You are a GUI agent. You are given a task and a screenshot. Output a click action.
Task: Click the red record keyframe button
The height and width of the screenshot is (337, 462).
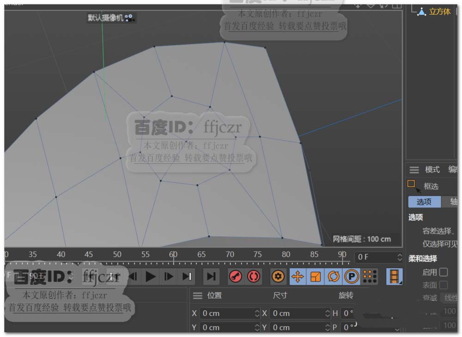click(x=236, y=276)
